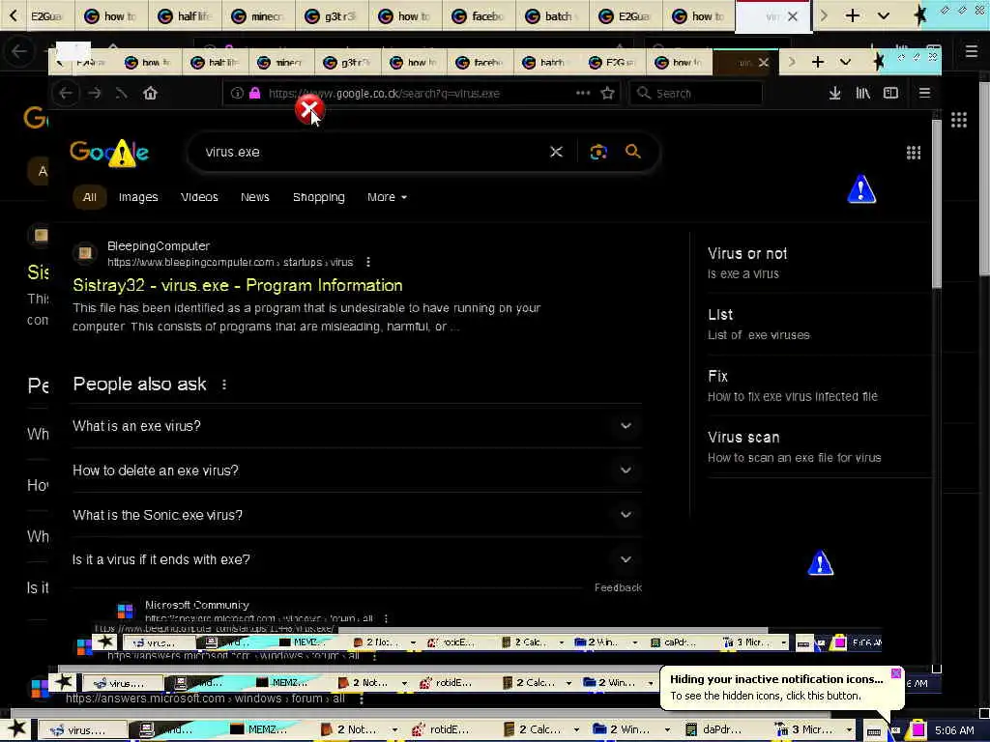Go back in the inner browser window
This screenshot has height=742, width=990.
[66, 94]
